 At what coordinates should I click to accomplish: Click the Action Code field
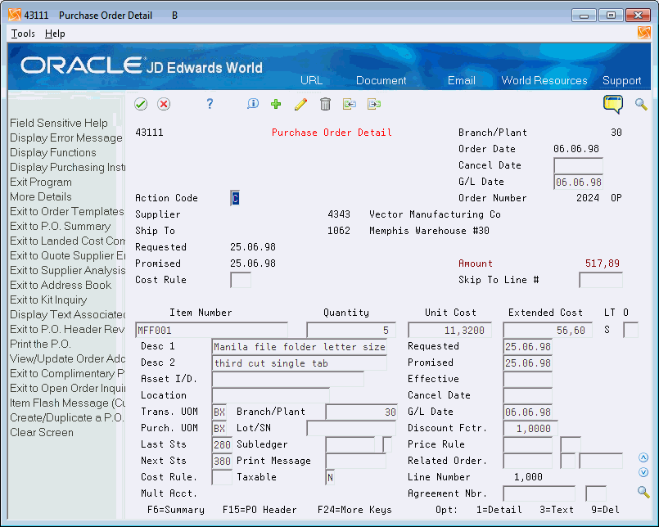tap(236, 198)
